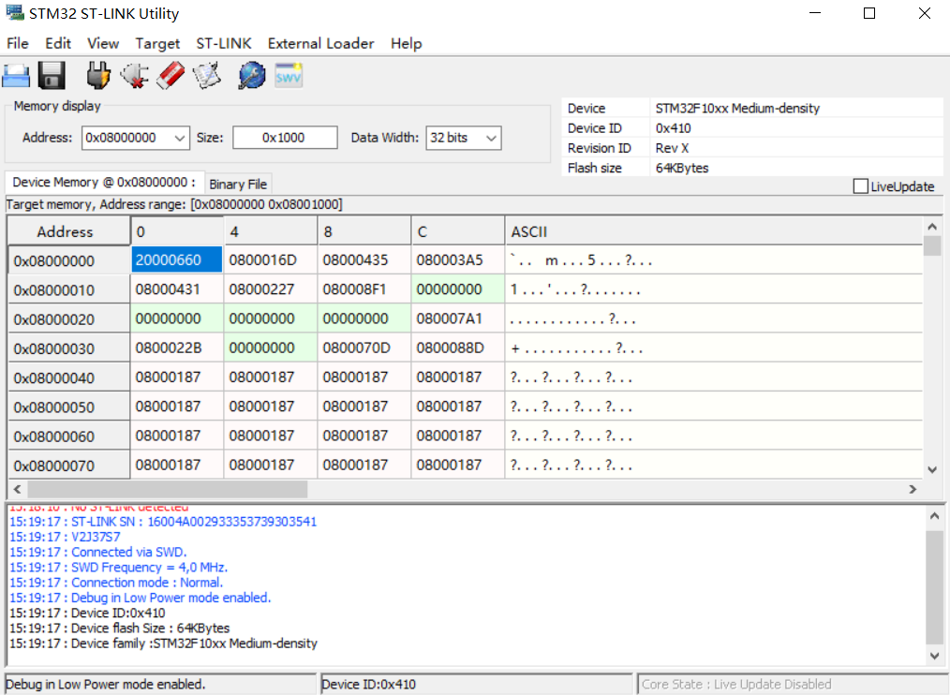Select memory cell 0800070D

click(364, 347)
